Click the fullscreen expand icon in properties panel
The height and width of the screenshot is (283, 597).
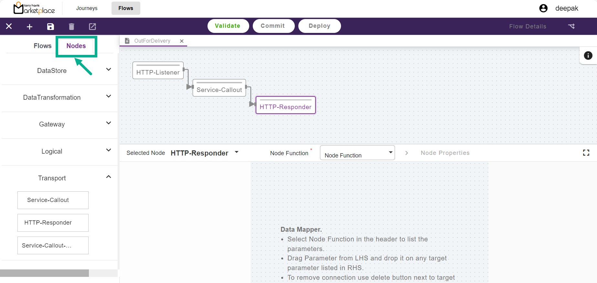[586, 153]
